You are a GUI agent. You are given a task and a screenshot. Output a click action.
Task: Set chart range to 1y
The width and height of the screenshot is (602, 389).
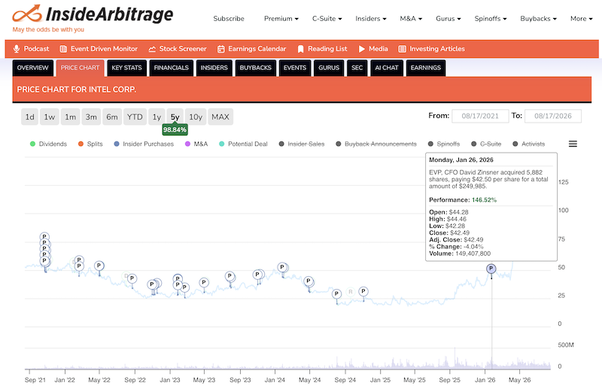[157, 117]
